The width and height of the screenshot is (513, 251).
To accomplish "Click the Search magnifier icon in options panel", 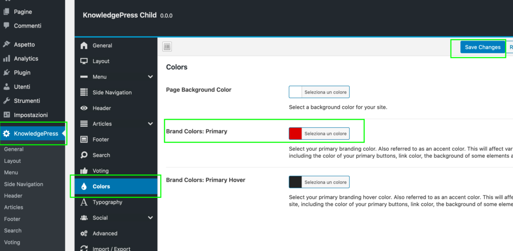I will click(84, 155).
